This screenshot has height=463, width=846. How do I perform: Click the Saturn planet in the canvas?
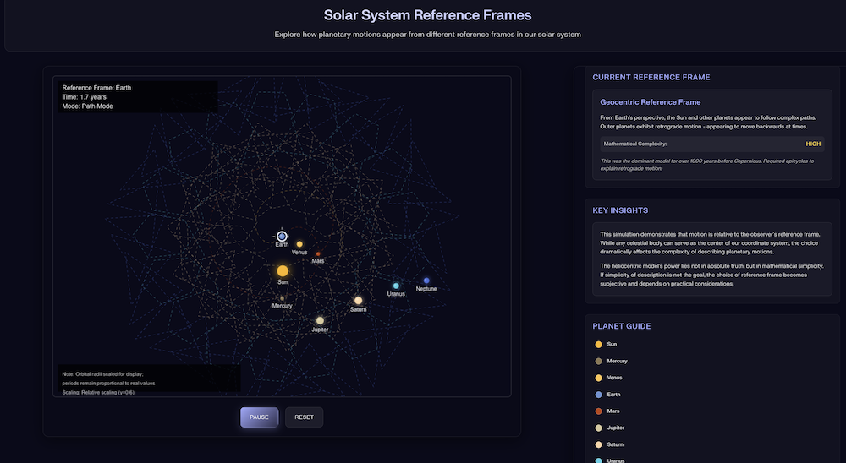coord(358,300)
